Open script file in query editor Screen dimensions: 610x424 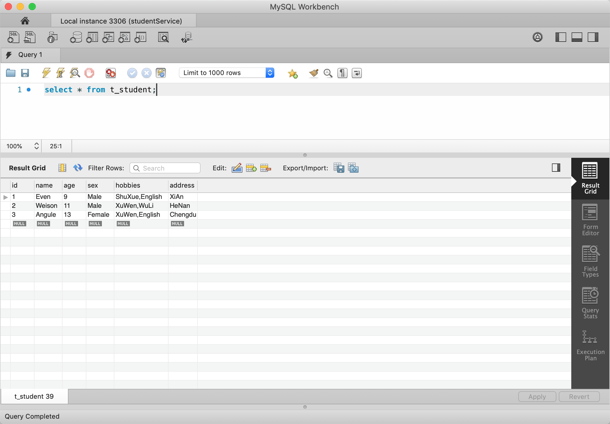(x=11, y=73)
